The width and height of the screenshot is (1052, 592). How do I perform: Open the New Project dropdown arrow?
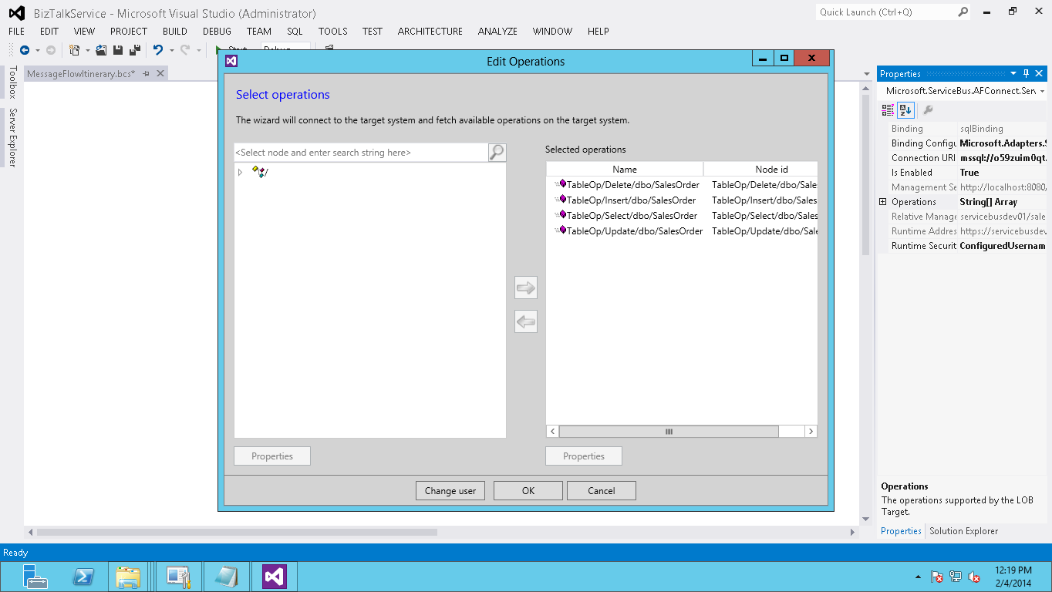tap(87, 50)
